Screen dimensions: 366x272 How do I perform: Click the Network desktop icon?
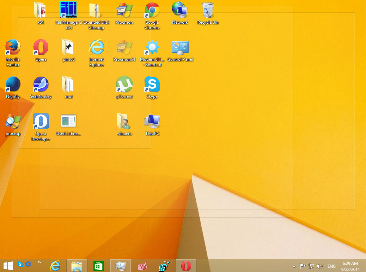180,13
